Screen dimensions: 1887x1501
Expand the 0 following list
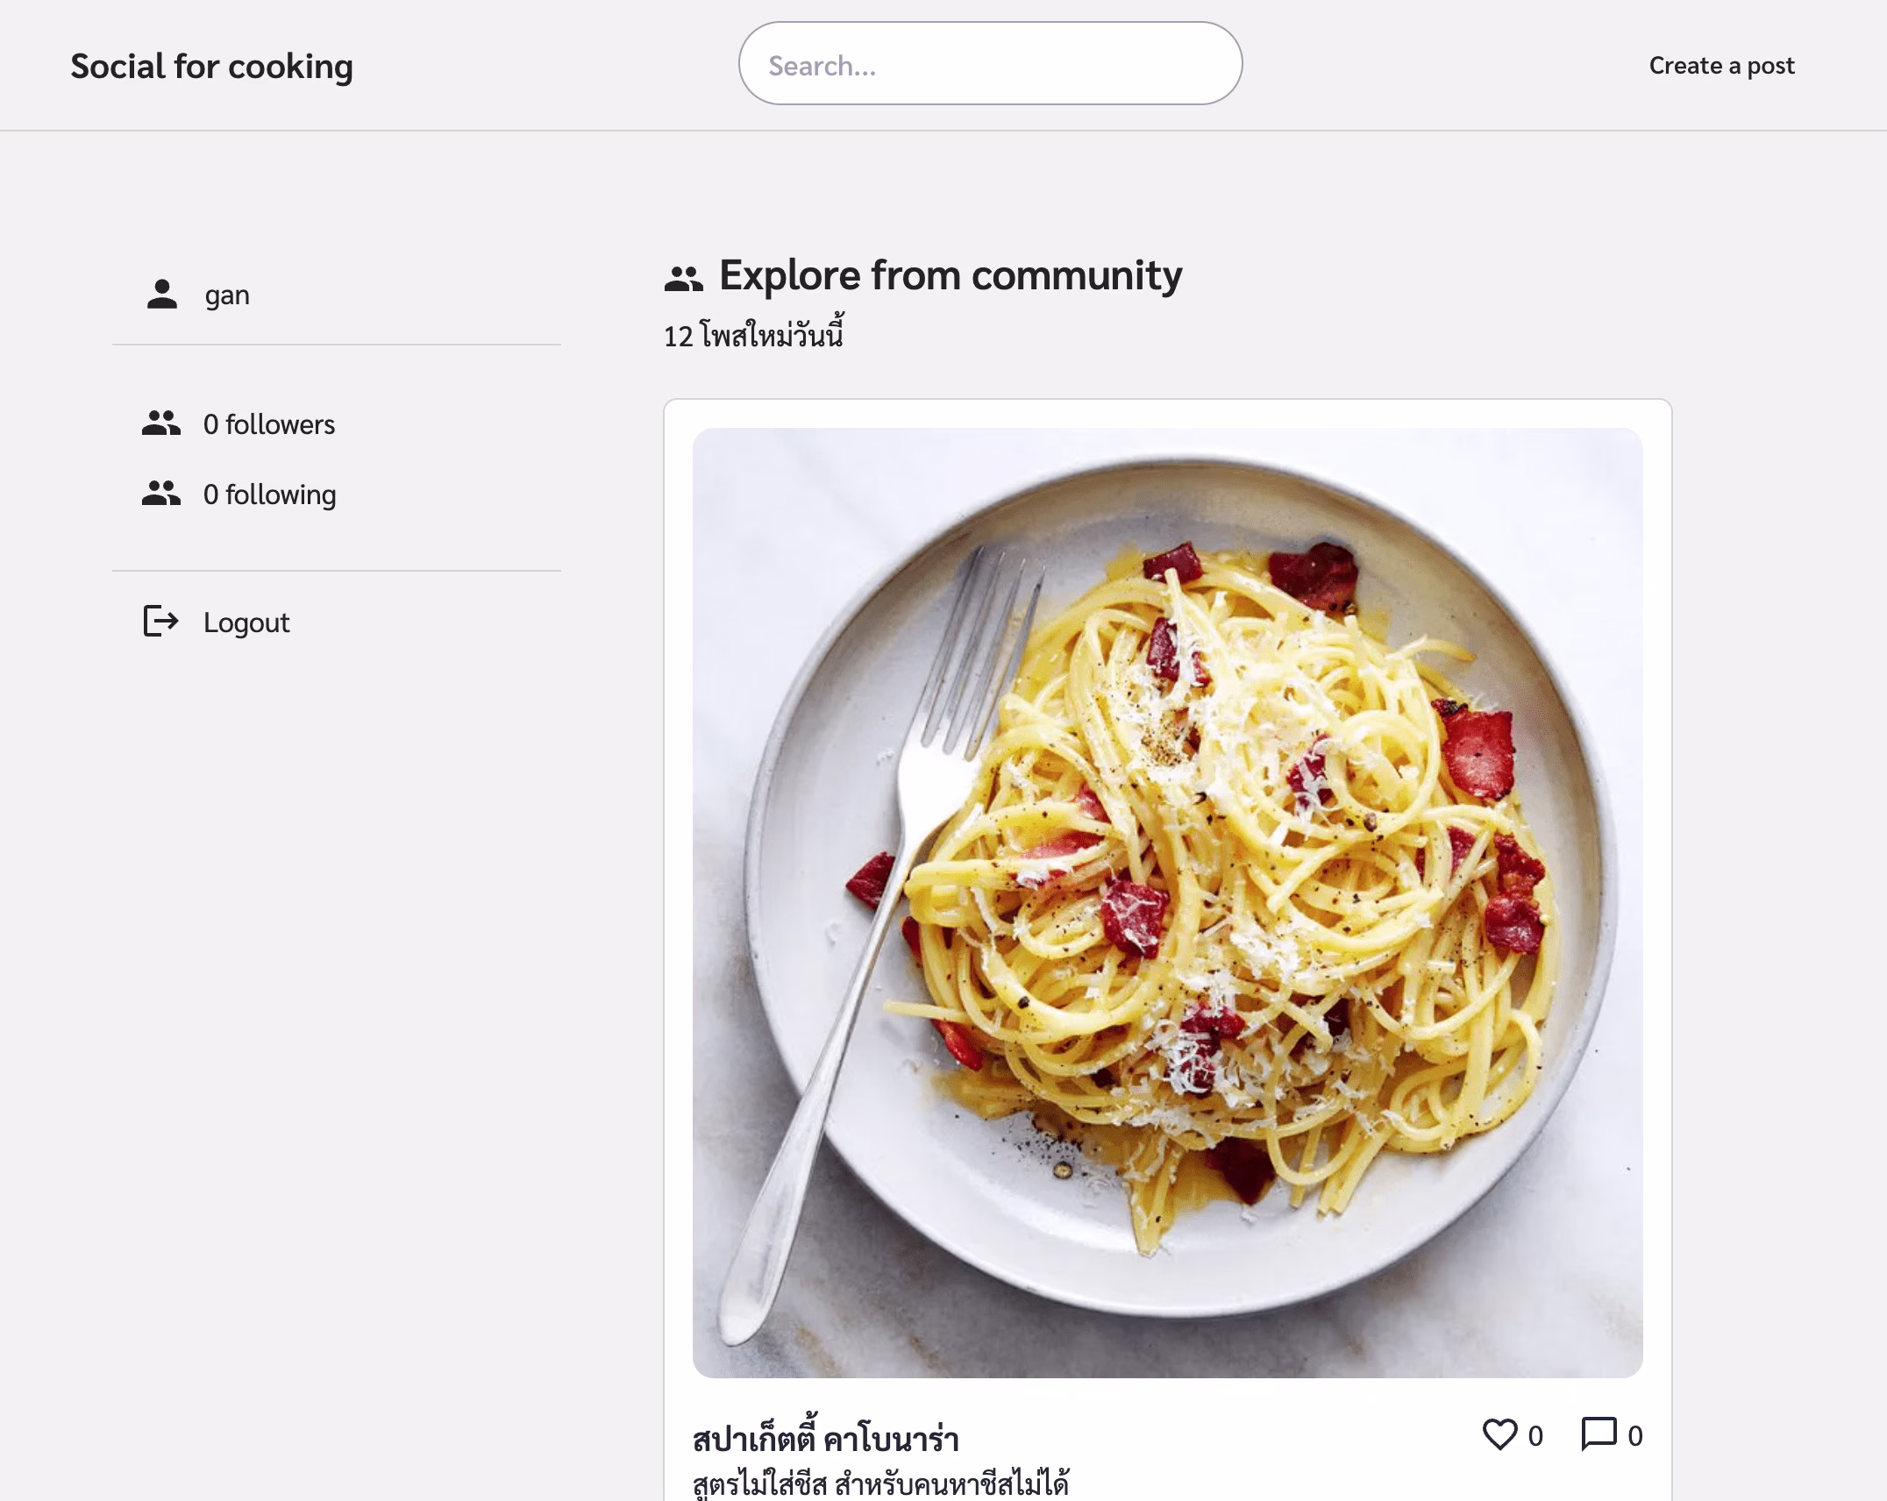pos(268,494)
